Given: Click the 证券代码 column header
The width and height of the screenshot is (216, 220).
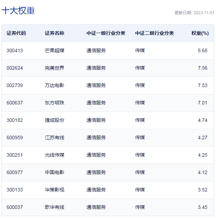Looking at the screenshot, I should pyautogui.click(x=16, y=33).
